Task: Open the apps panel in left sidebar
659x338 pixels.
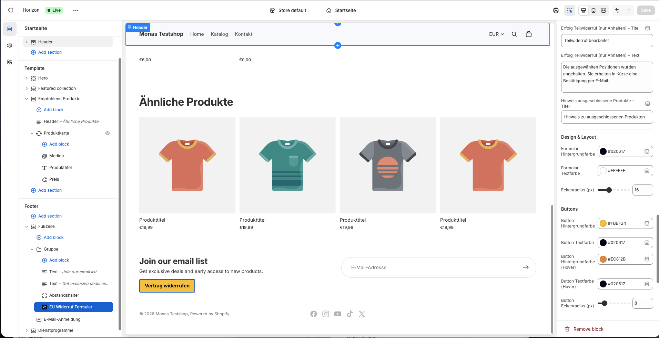Action: [x=10, y=62]
